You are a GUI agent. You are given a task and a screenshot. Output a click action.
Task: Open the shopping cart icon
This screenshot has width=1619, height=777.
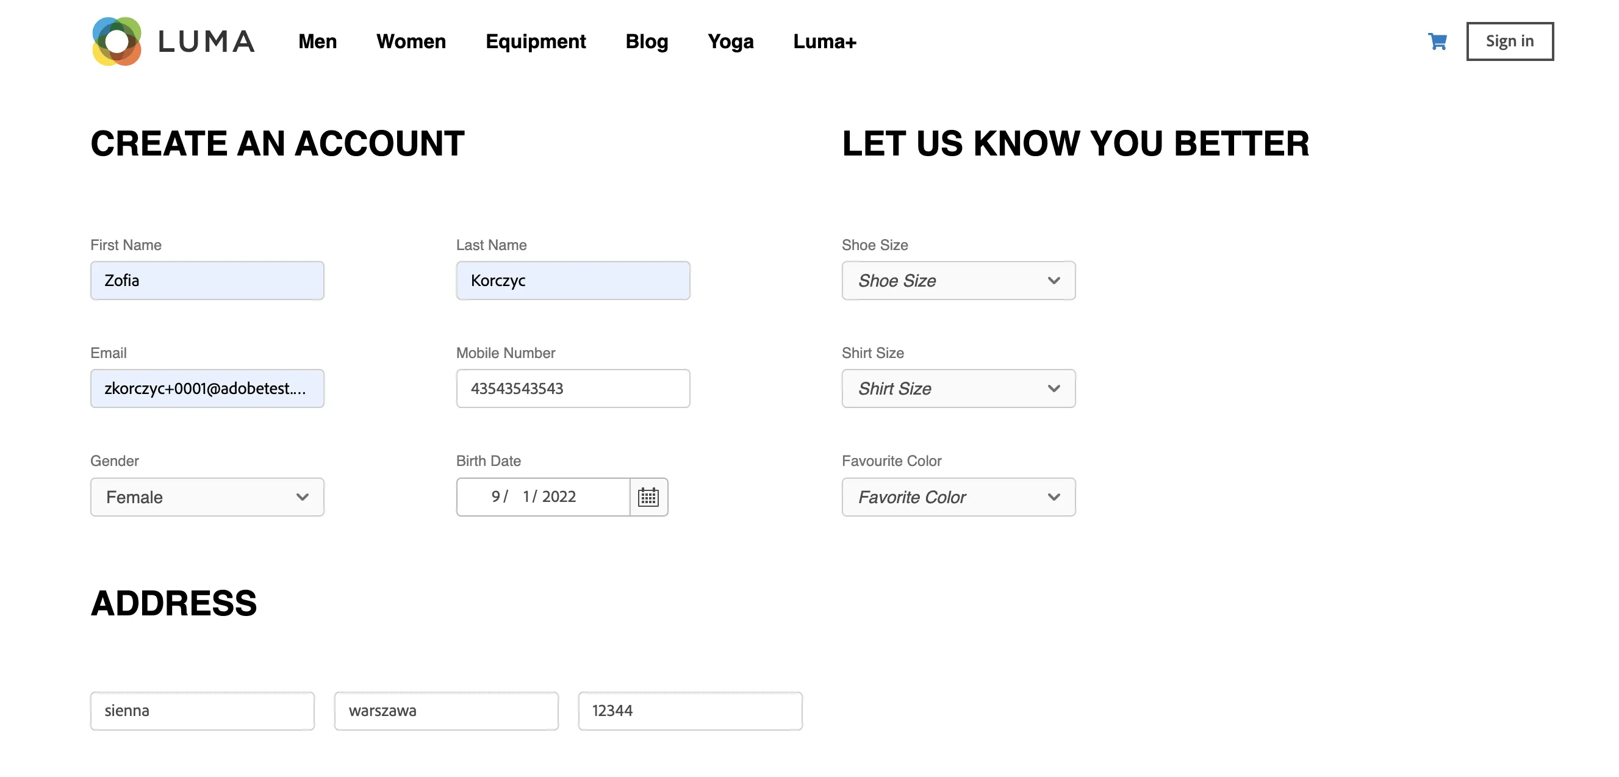coord(1437,41)
